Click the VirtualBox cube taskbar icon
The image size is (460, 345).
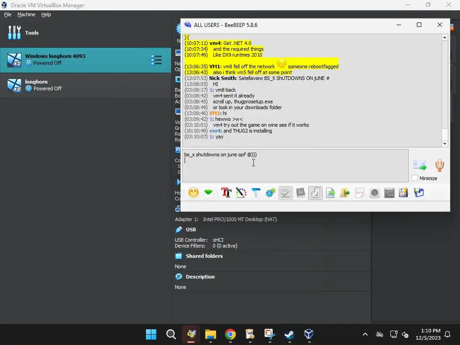click(x=309, y=334)
